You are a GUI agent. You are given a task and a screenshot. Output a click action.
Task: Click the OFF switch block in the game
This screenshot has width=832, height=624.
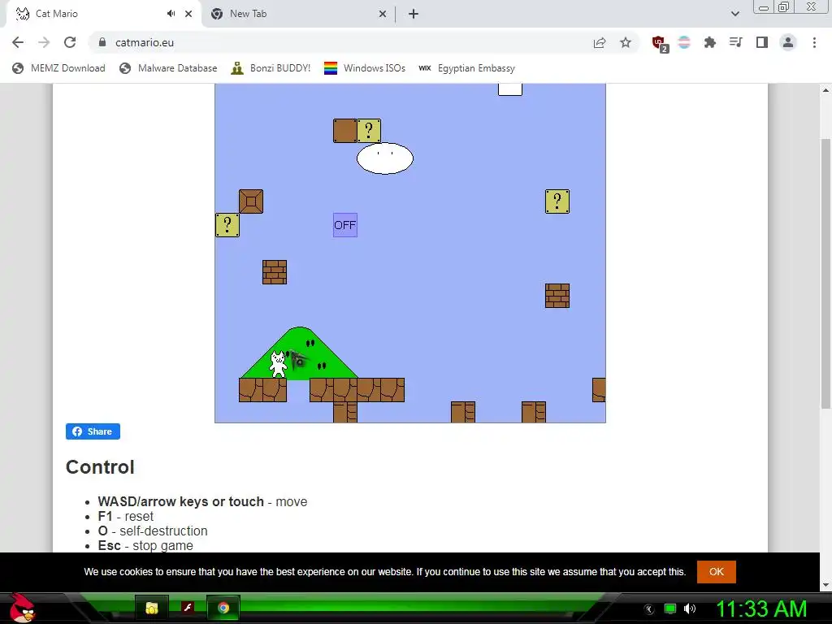click(x=344, y=225)
